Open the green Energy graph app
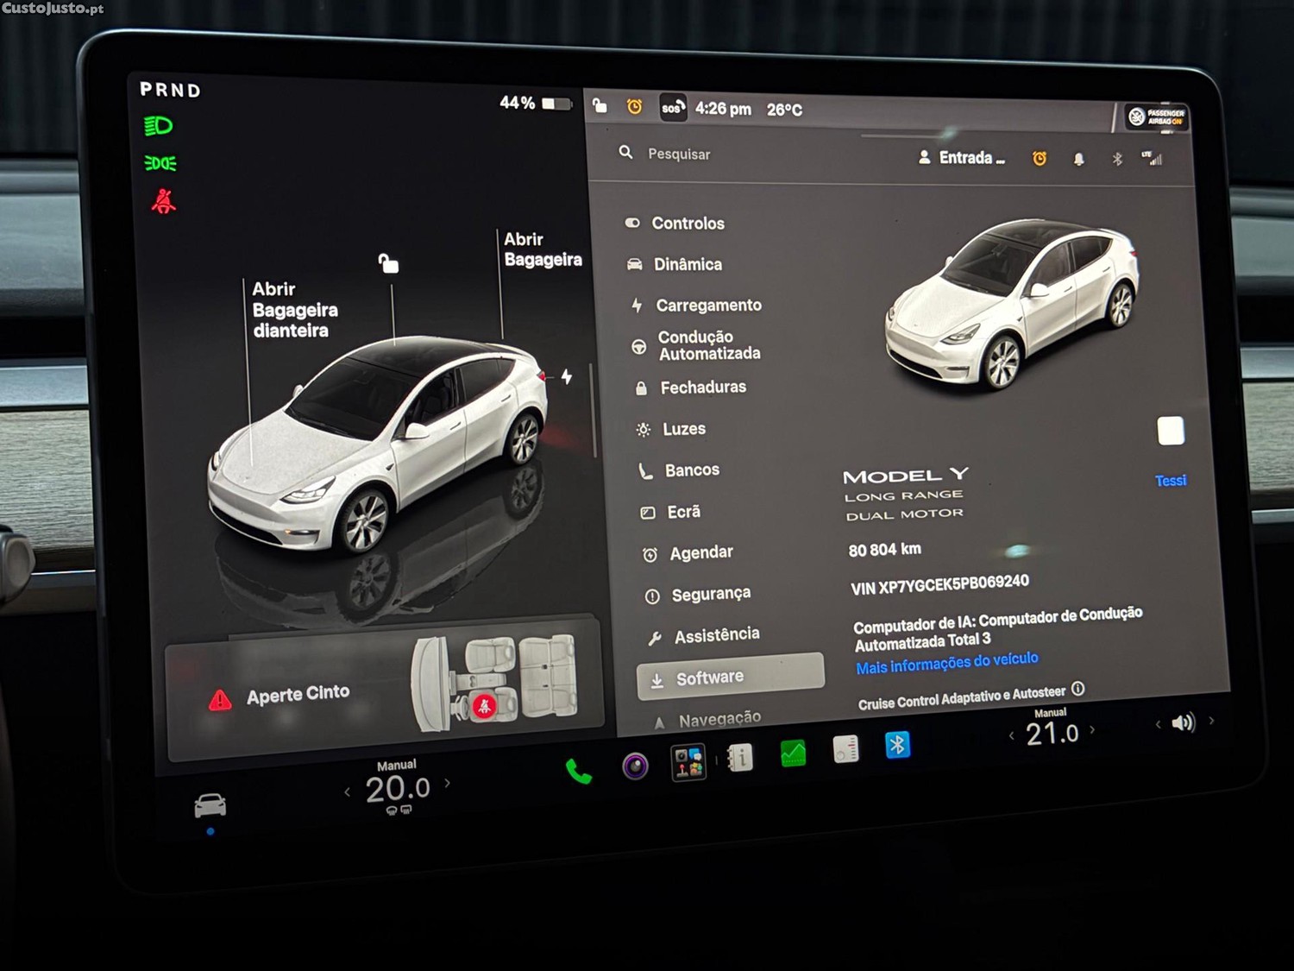Screen dimensions: 1294x971 793,753
